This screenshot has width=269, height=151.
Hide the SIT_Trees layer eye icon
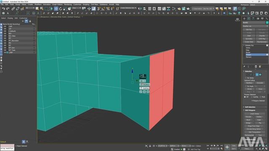[5, 50]
